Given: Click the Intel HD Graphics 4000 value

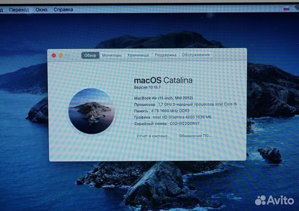Looking at the screenshot, I should 182,117.
